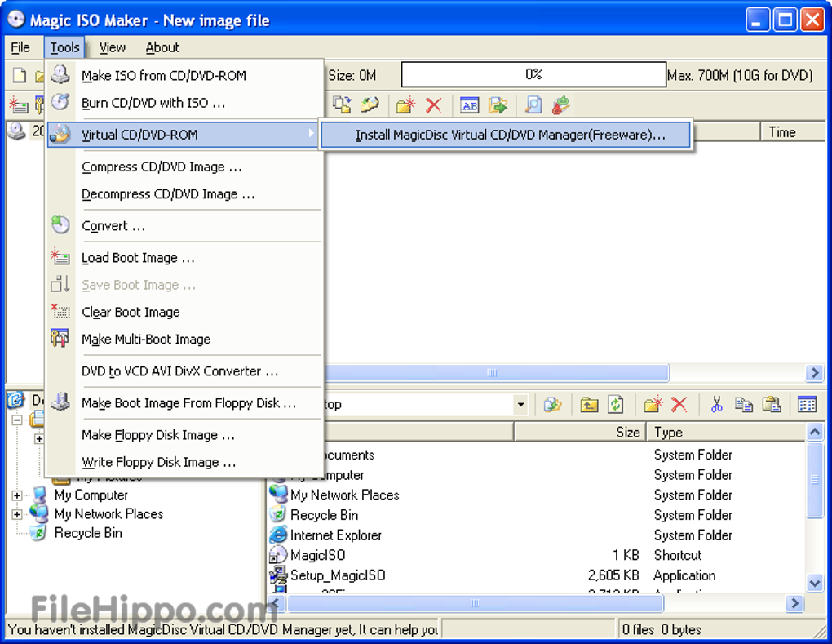Choose Clear Boot Image
The width and height of the screenshot is (832, 644).
click(x=185, y=312)
